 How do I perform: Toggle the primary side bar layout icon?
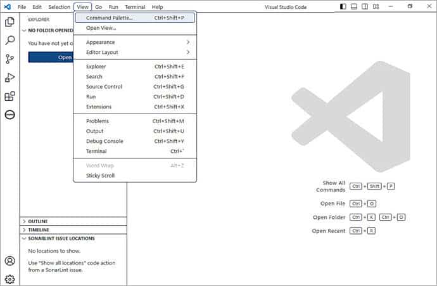(343, 6)
